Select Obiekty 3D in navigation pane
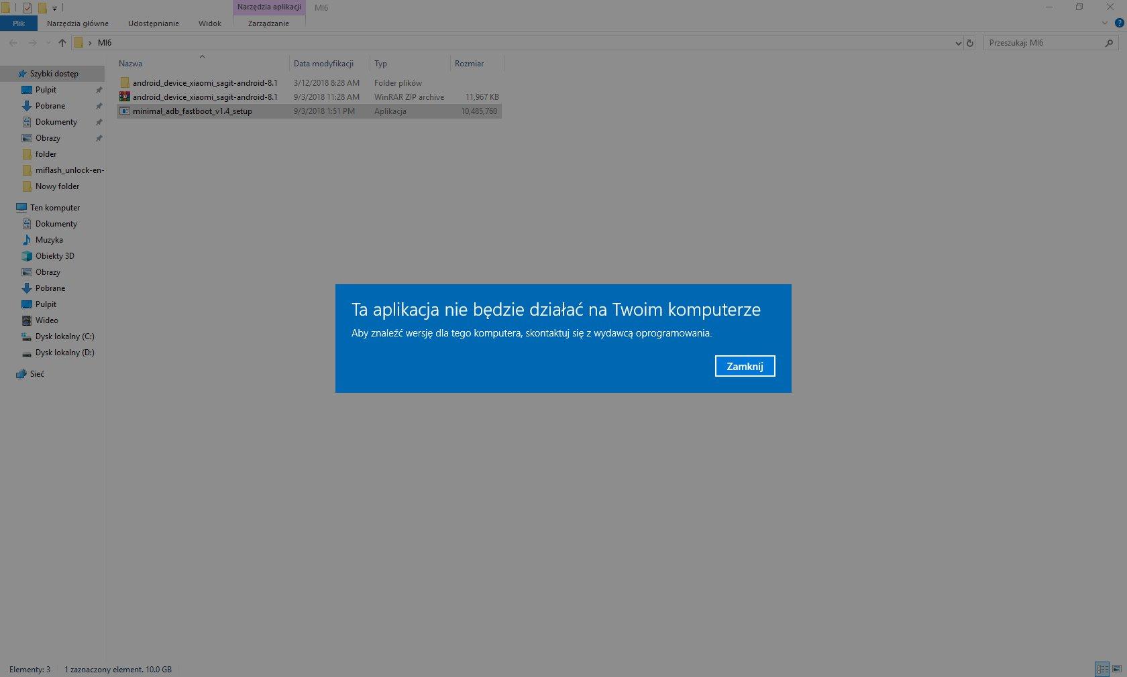1127x677 pixels. 54,256
